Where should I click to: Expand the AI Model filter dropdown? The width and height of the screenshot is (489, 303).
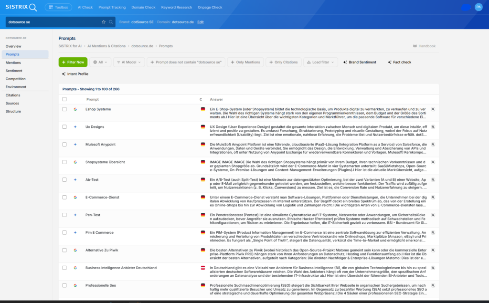(129, 63)
